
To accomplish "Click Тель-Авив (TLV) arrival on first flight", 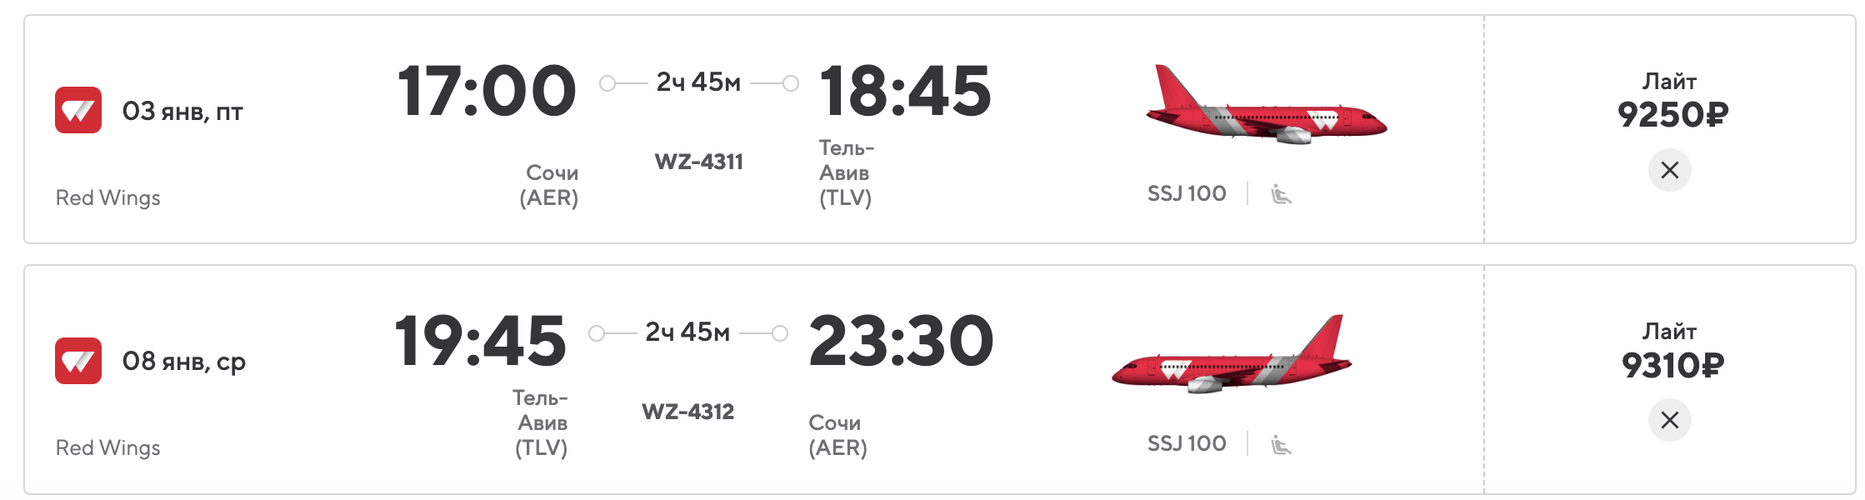I will (x=846, y=172).
